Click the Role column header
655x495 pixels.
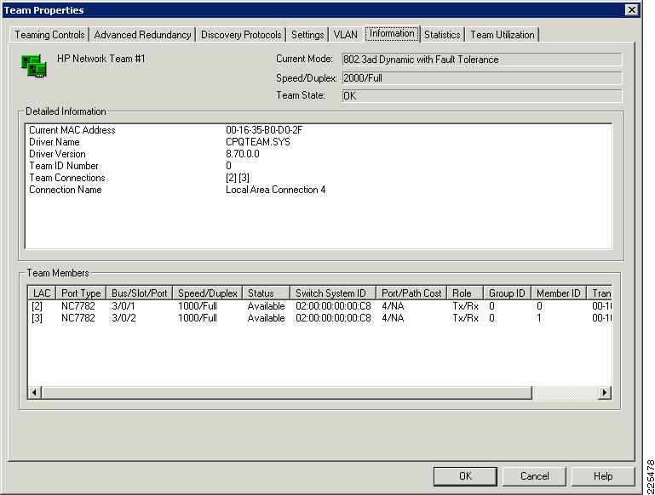(x=465, y=293)
